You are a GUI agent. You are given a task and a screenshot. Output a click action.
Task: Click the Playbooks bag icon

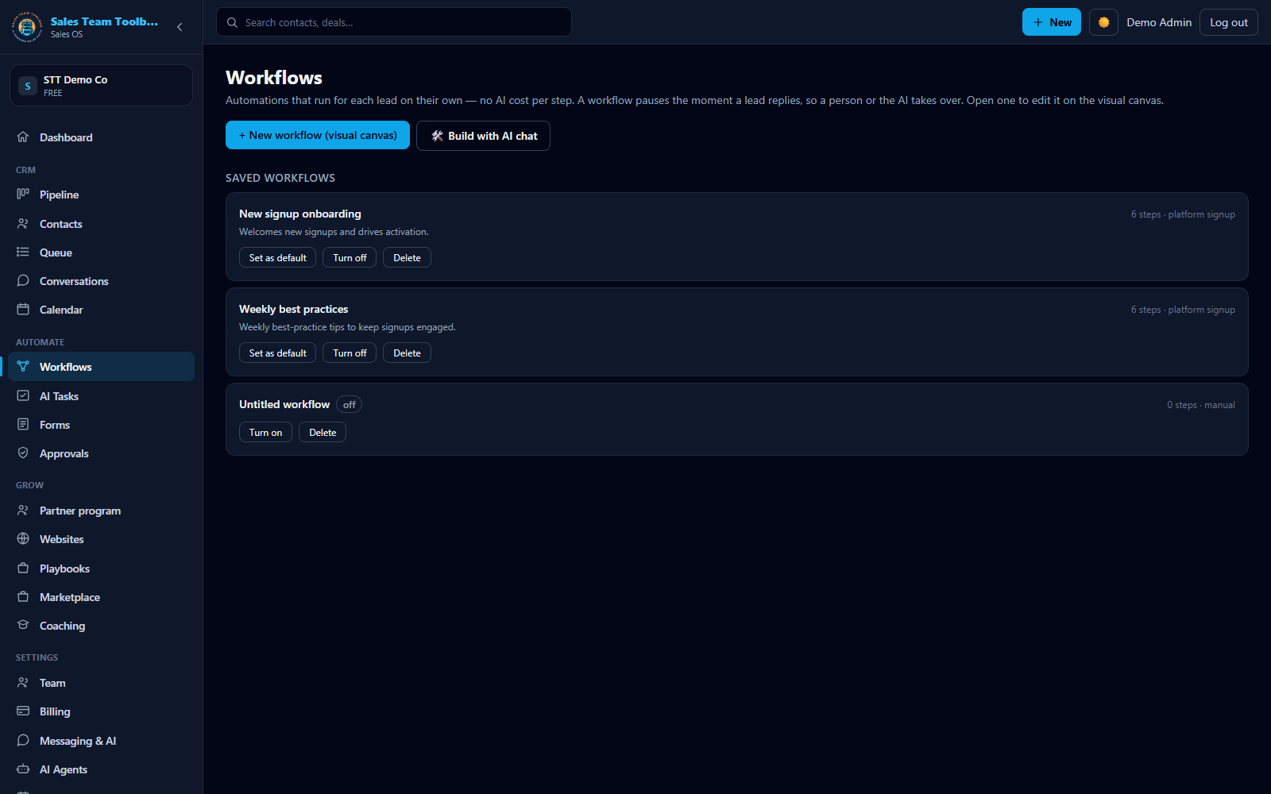pos(23,569)
